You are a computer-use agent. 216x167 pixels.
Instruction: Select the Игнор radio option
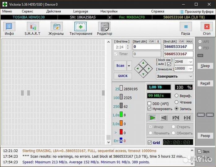coord(150,127)
